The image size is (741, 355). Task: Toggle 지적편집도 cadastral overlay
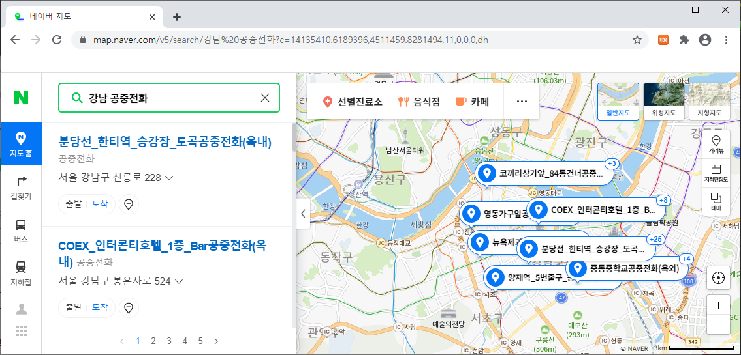pos(716,173)
